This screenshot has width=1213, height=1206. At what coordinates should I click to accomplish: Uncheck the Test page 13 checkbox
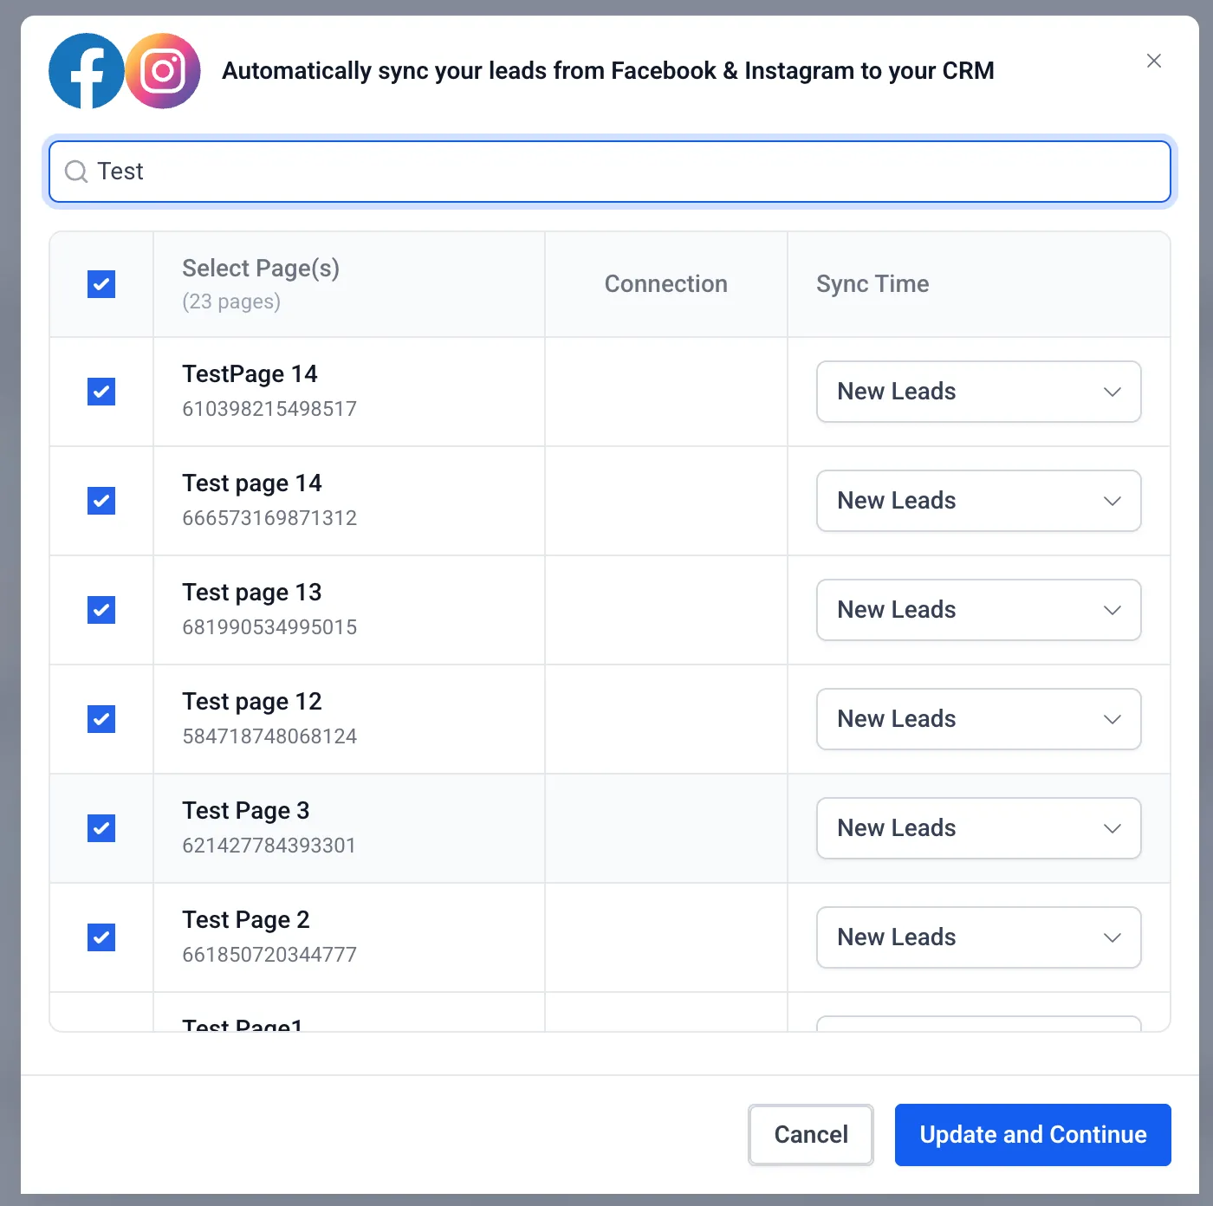click(x=101, y=610)
